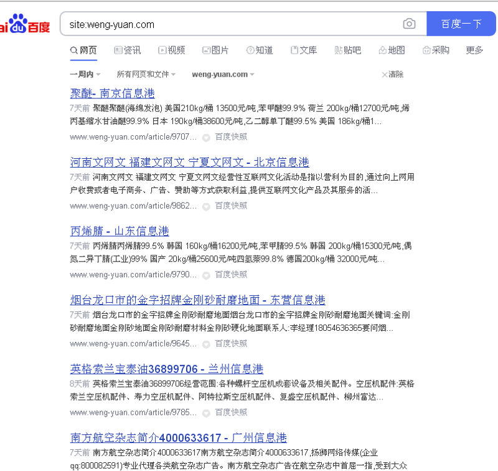Go to the 文库 tab
The width and height of the screenshot is (498, 471).
pos(304,50)
